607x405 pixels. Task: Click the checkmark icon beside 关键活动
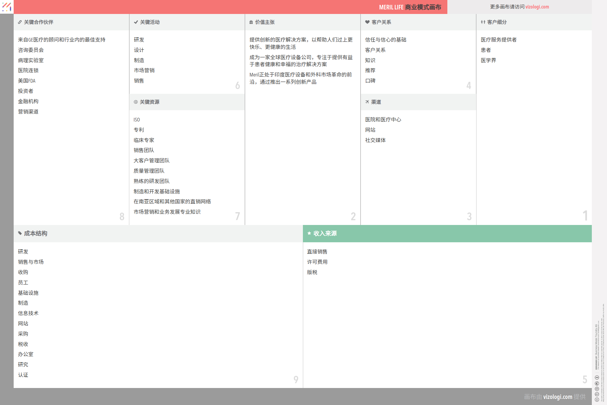point(136,22)
